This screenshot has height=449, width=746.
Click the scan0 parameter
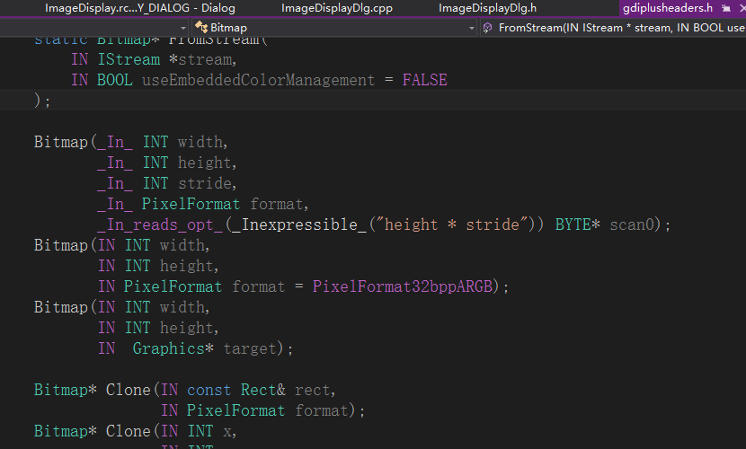(632, 224)
